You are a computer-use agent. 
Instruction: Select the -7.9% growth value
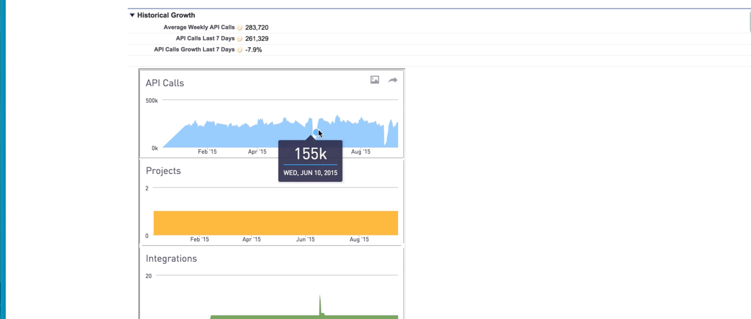coord(253,50)
